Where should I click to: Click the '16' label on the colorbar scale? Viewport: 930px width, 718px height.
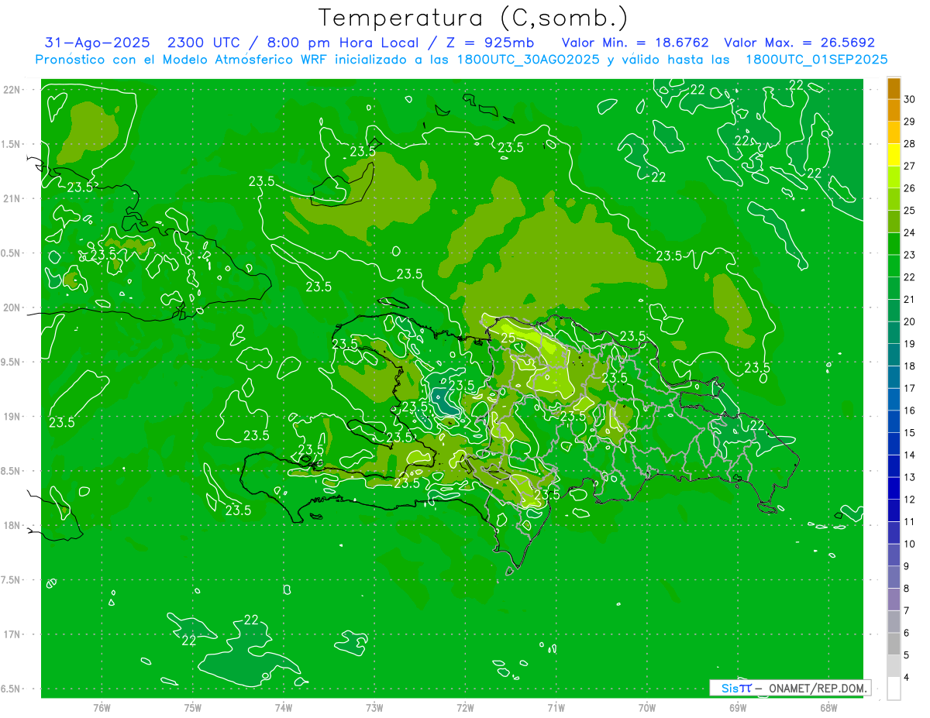(x=909, y=411)
